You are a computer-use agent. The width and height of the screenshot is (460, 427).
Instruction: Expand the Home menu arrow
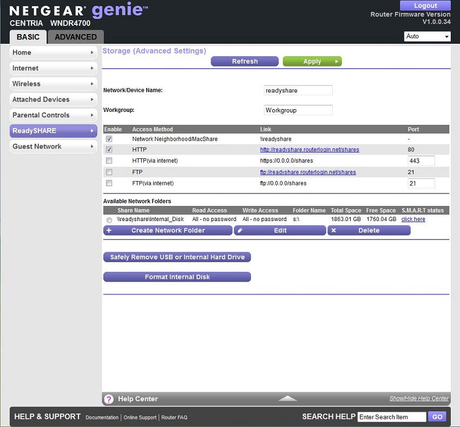[92, 52]
